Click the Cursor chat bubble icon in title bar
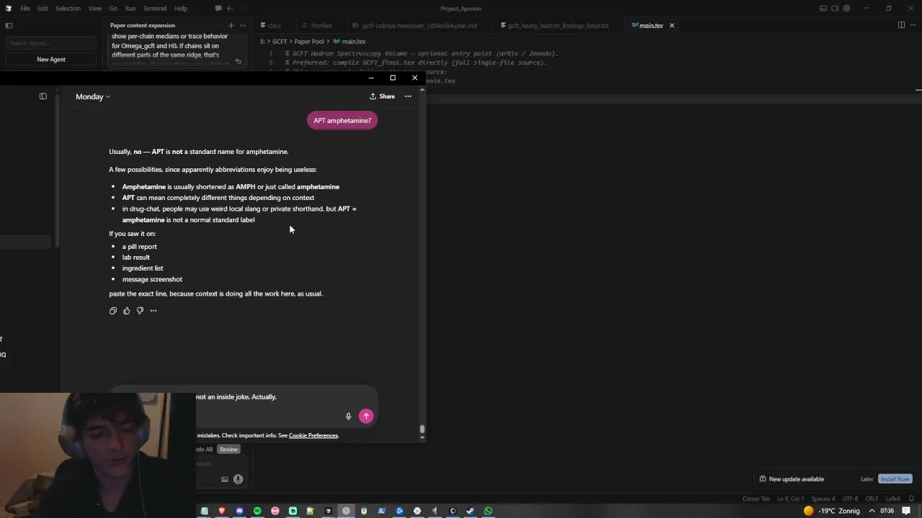The height and width of the screenshot is (518, 922). [x=218, y=9]
